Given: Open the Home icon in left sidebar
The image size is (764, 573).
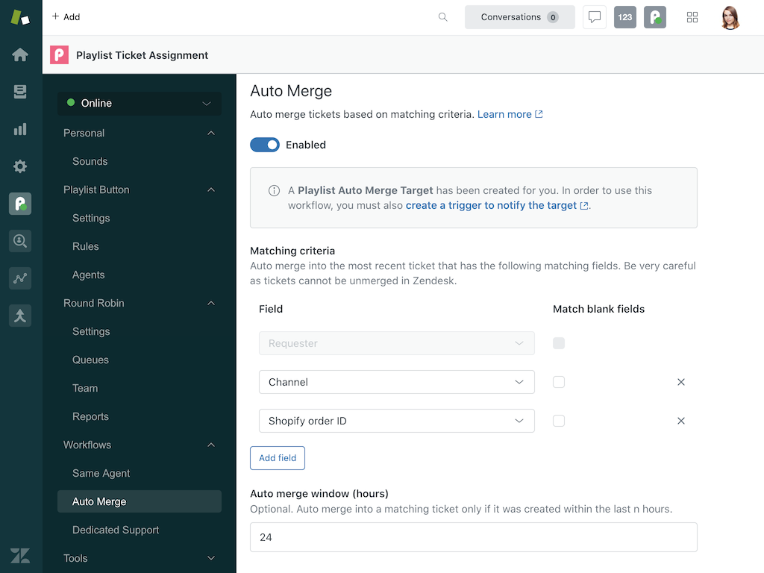Looking at the screenshot, I should 20,54.
